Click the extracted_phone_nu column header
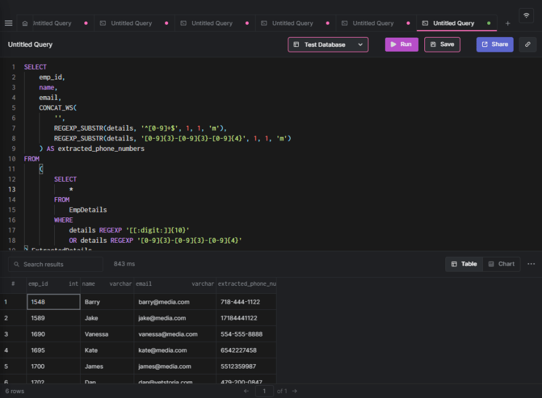Viewport: 542px width, 398px height. coord(246,284)
